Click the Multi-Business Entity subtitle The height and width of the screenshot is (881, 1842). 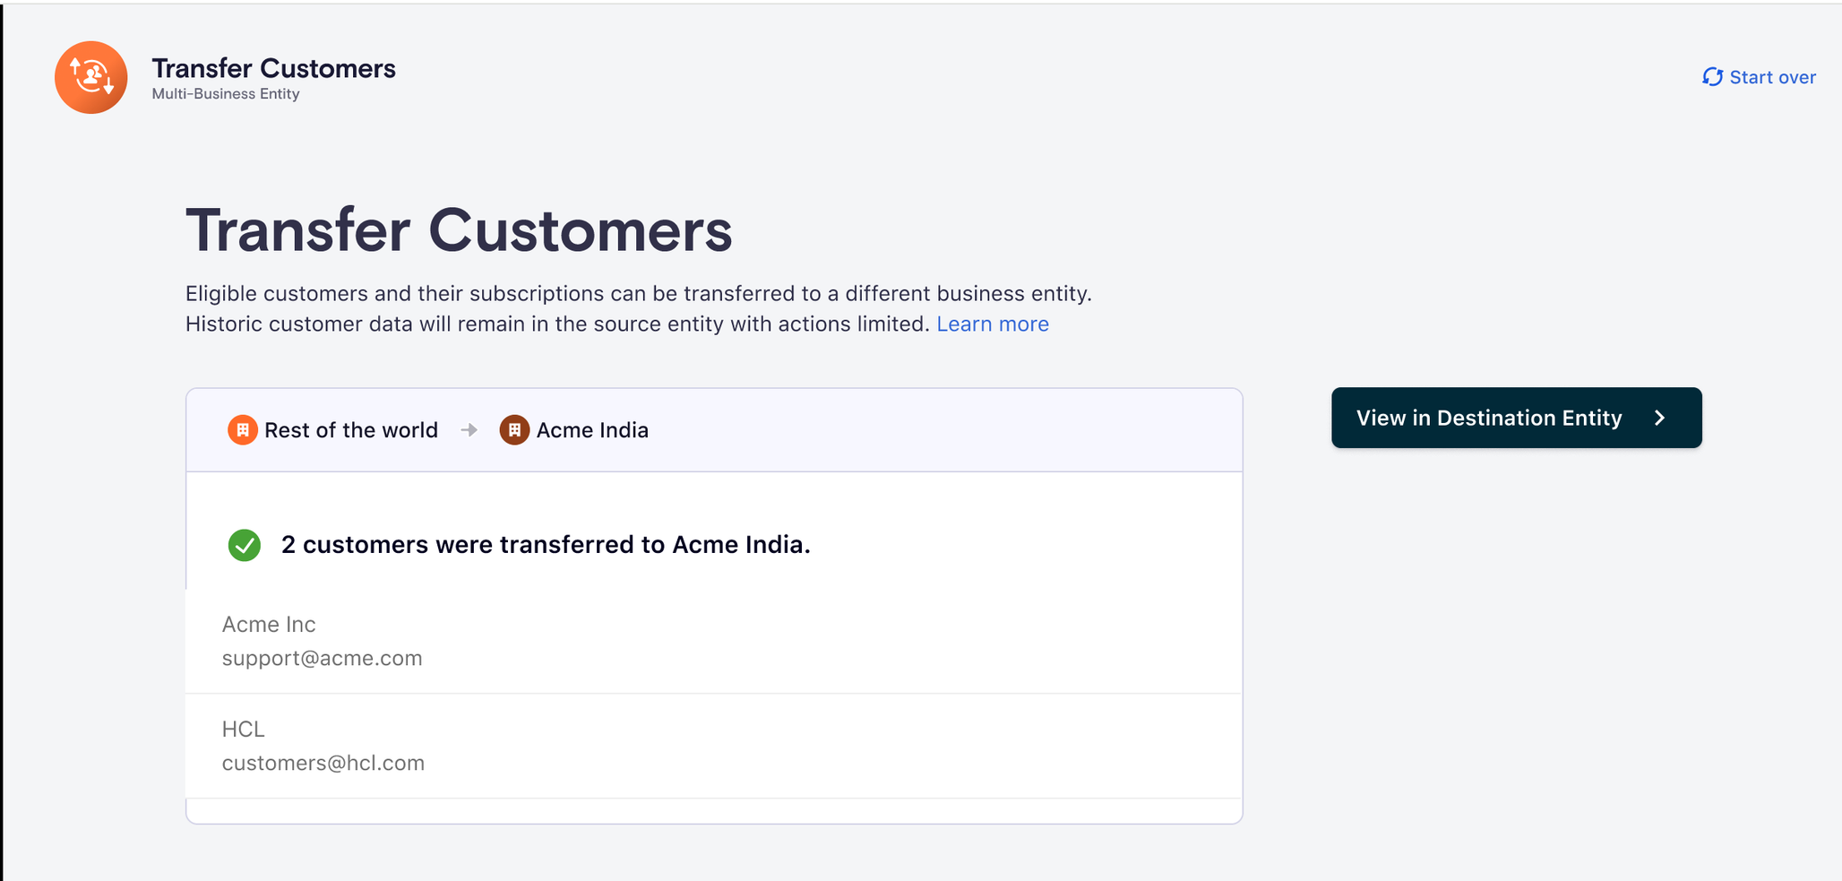point(226,94)
